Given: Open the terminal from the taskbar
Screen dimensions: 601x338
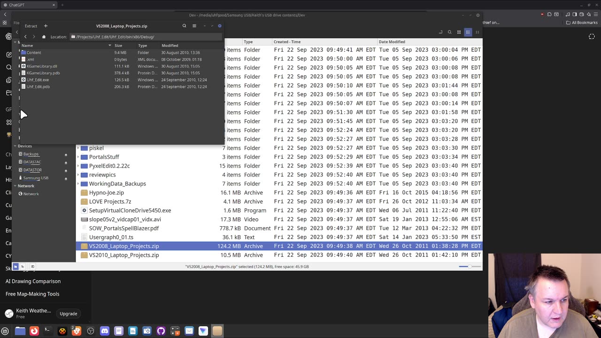Looking at the screenshot, I should pos(47,331).
